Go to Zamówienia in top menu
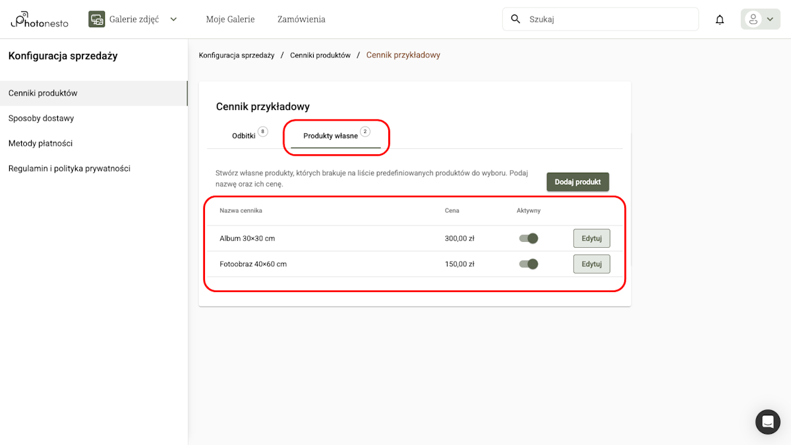The width and height of the screenshot is (791, 445). [x=301, y=19]
